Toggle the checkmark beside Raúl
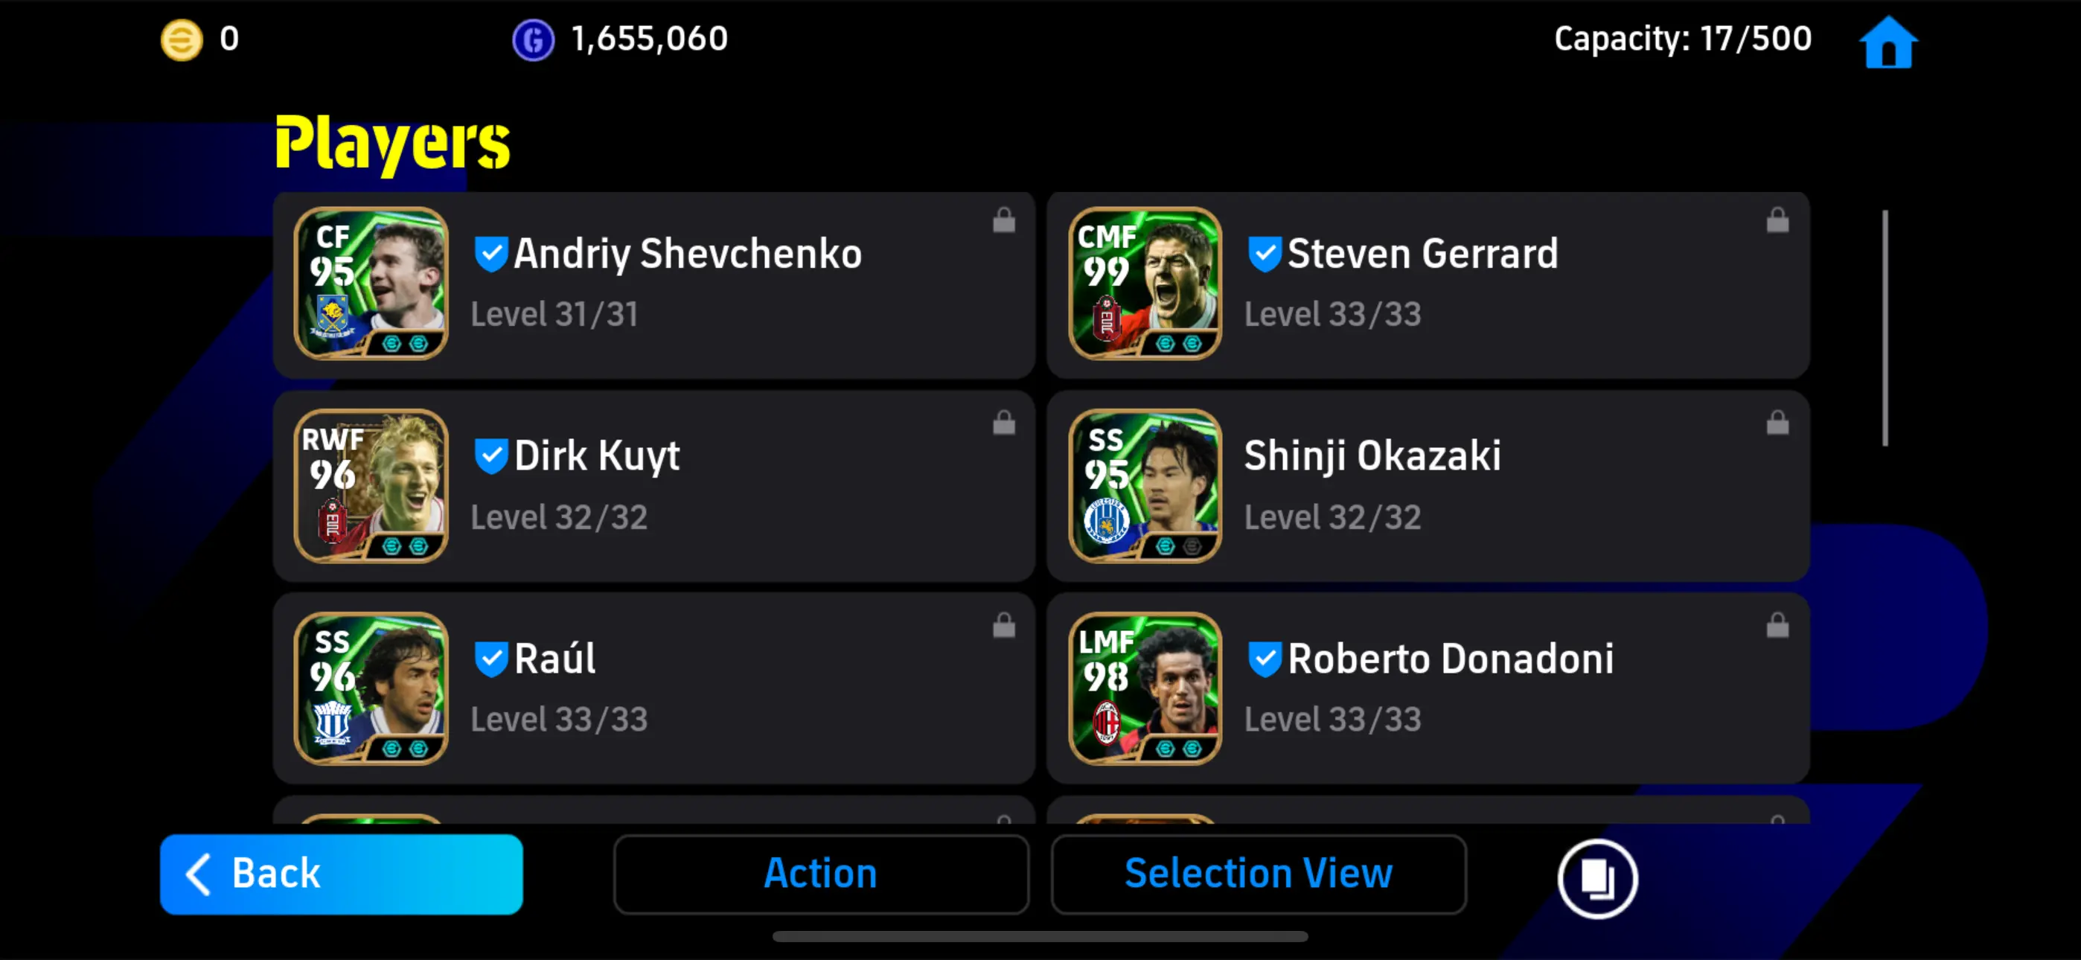Viewport: 2081px width, 960px height. point(490,659)
